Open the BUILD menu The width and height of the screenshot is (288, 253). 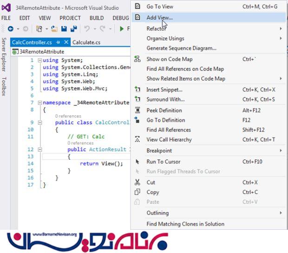(x=97, y=18)
